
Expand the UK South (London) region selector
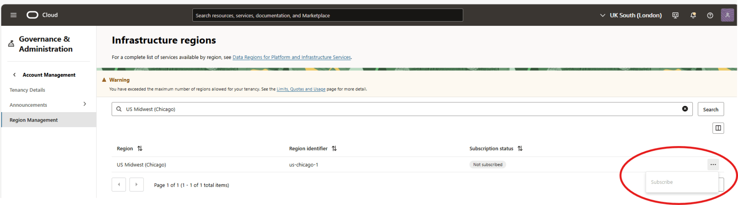631,15
